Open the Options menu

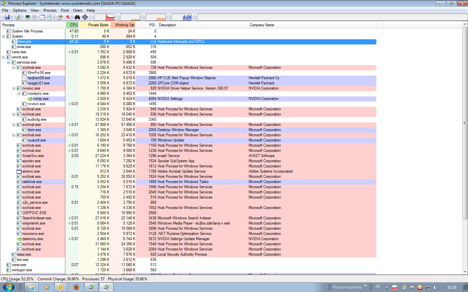[x=19, y=10]
